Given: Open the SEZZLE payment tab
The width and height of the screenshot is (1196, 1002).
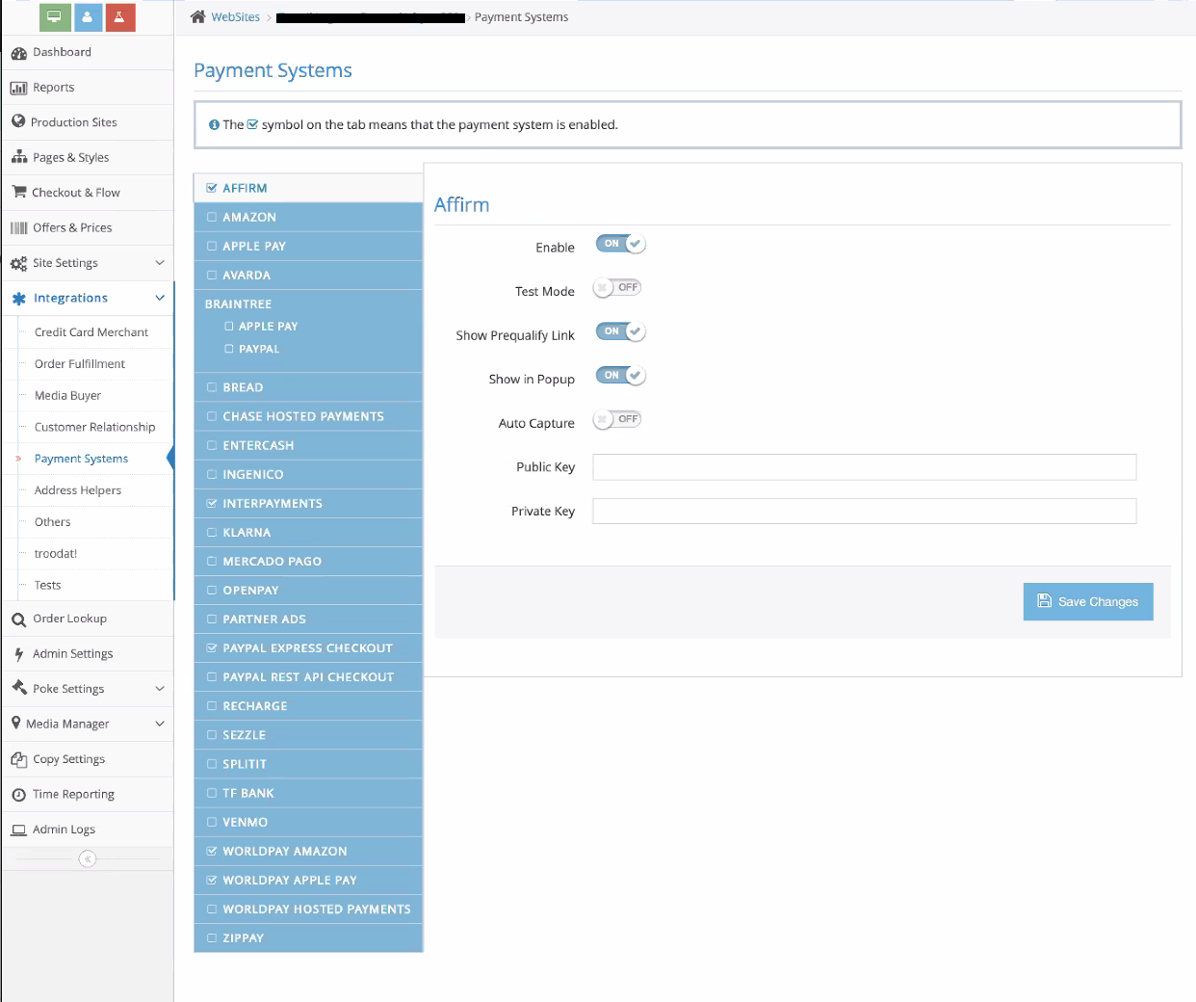Looking at the screenshot, I should pyautogui.click(x=308, y=734).
